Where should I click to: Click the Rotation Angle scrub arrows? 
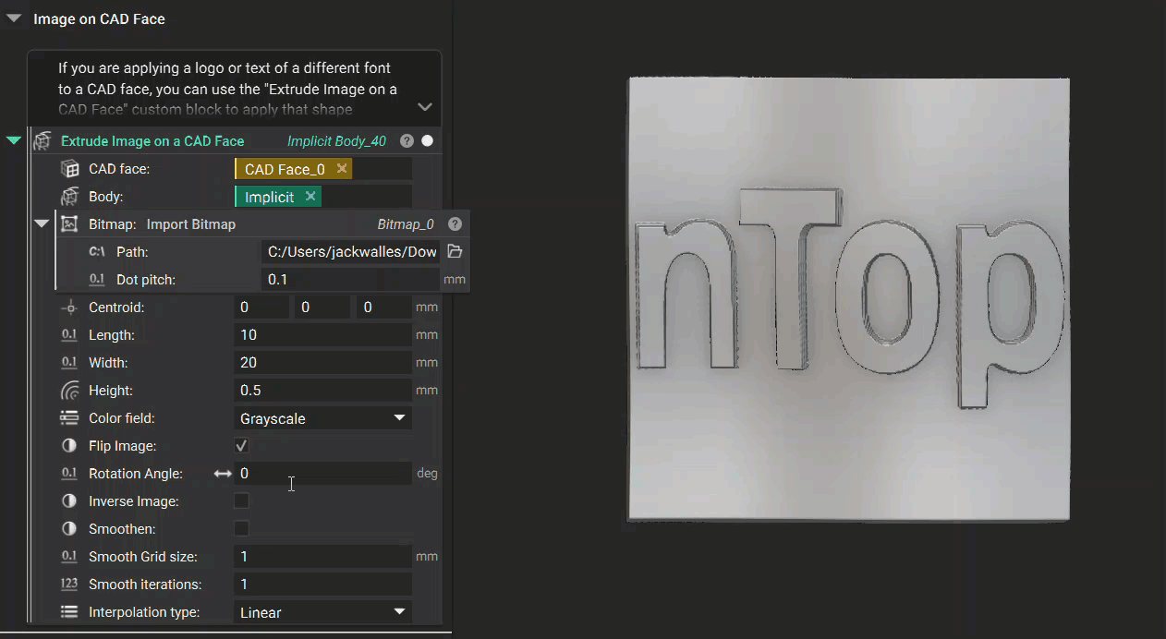(x=222, y=473)
